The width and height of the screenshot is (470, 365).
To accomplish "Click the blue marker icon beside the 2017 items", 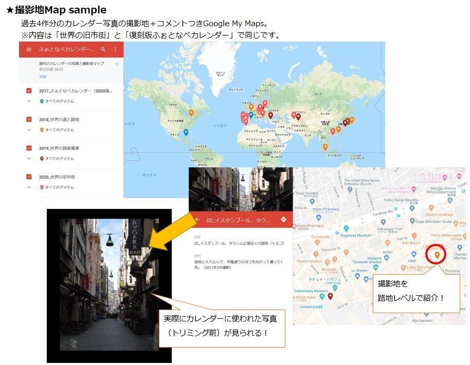I will click(x=42, y=101).
